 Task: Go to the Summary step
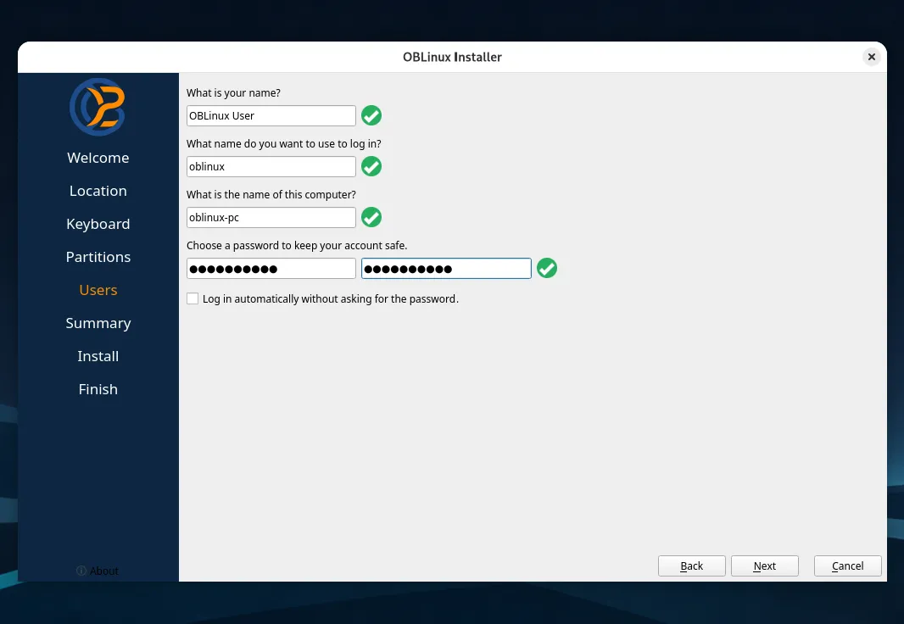pos(98,323)
